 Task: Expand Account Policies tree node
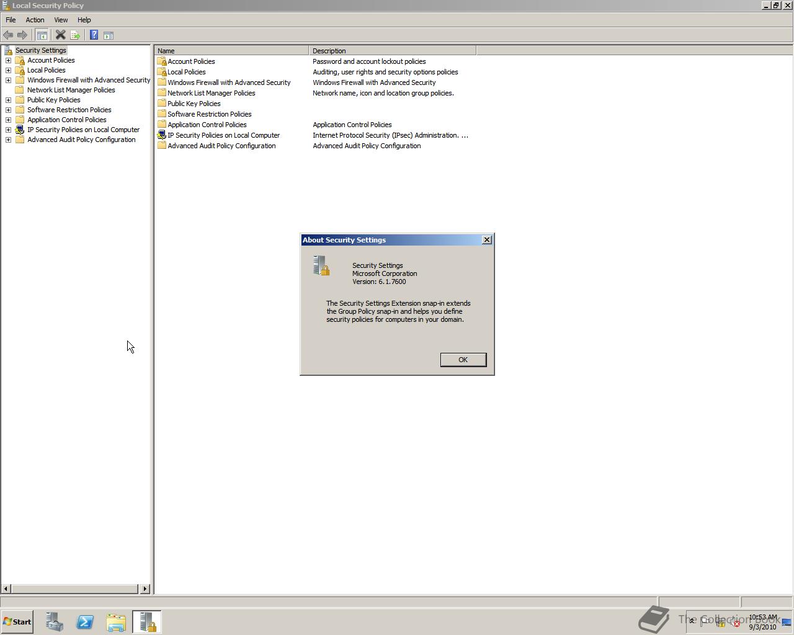coord(8,60)
